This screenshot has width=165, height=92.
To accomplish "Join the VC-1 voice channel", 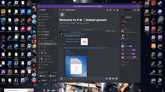I will pos(47,67).
